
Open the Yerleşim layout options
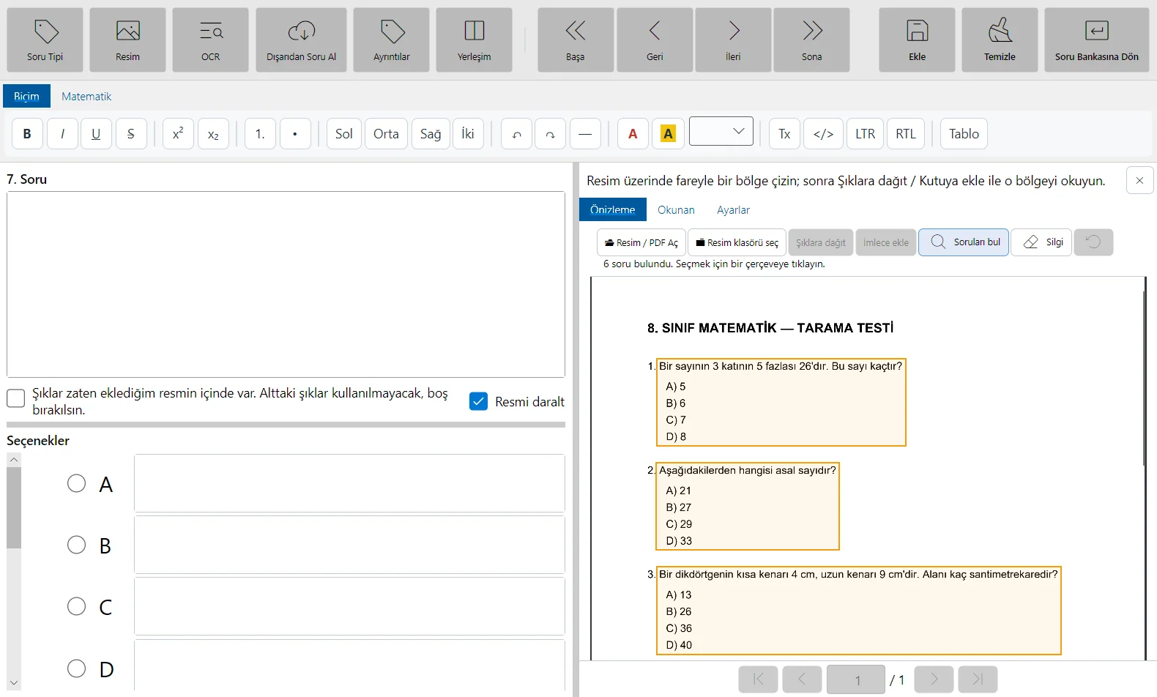tap(475, 40)
